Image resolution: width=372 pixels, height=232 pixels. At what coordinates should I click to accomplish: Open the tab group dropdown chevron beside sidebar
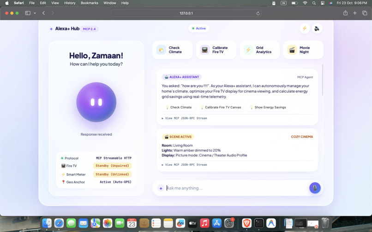click(35, 13)
